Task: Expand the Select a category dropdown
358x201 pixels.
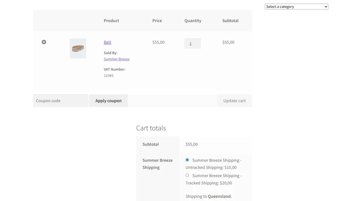Action: click(296, 7)
